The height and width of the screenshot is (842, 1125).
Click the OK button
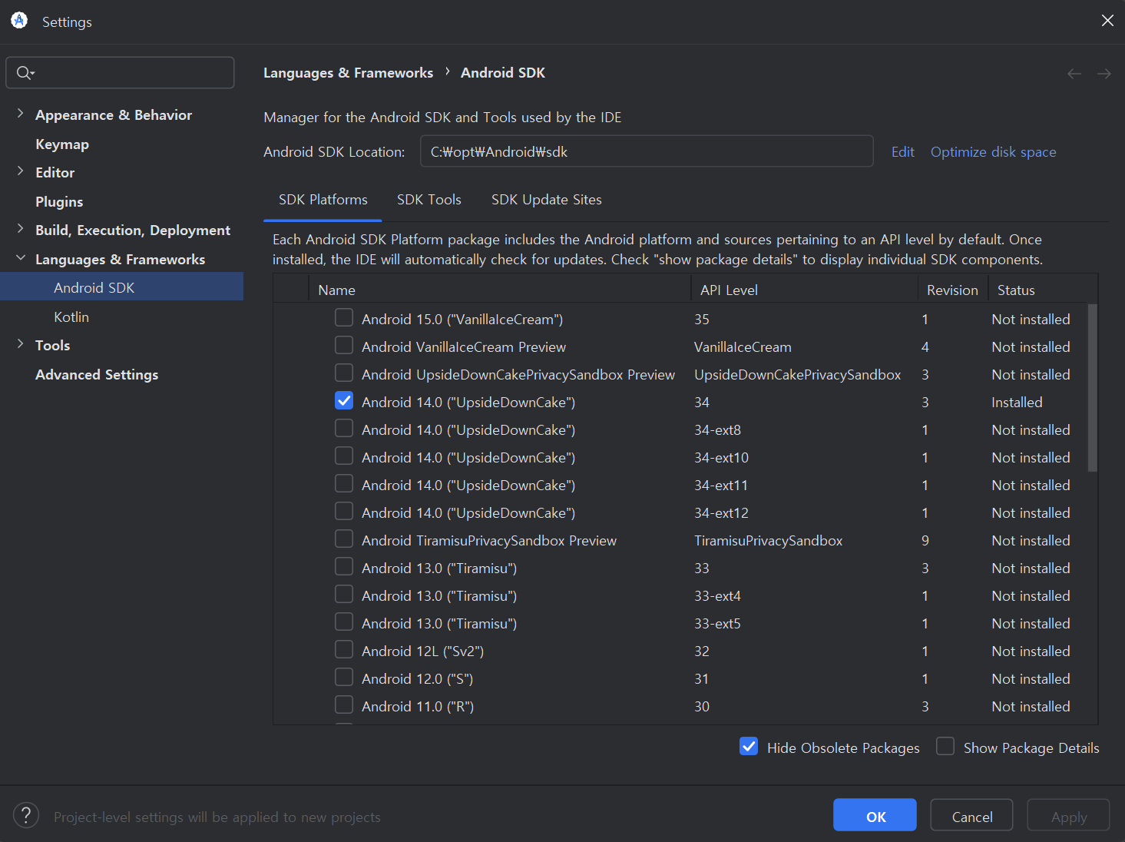tap(875, 814)
